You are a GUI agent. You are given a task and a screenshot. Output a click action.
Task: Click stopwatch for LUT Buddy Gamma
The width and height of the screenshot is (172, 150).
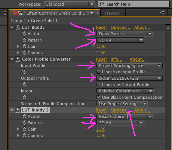click(24, 53)
